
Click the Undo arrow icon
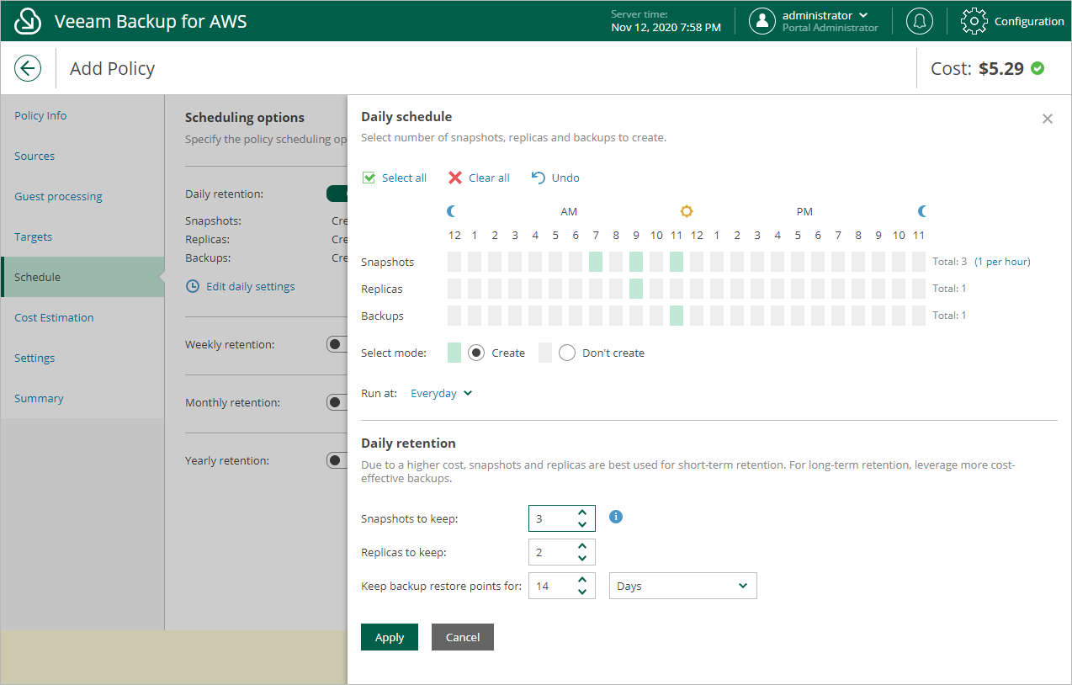point(539,178)
